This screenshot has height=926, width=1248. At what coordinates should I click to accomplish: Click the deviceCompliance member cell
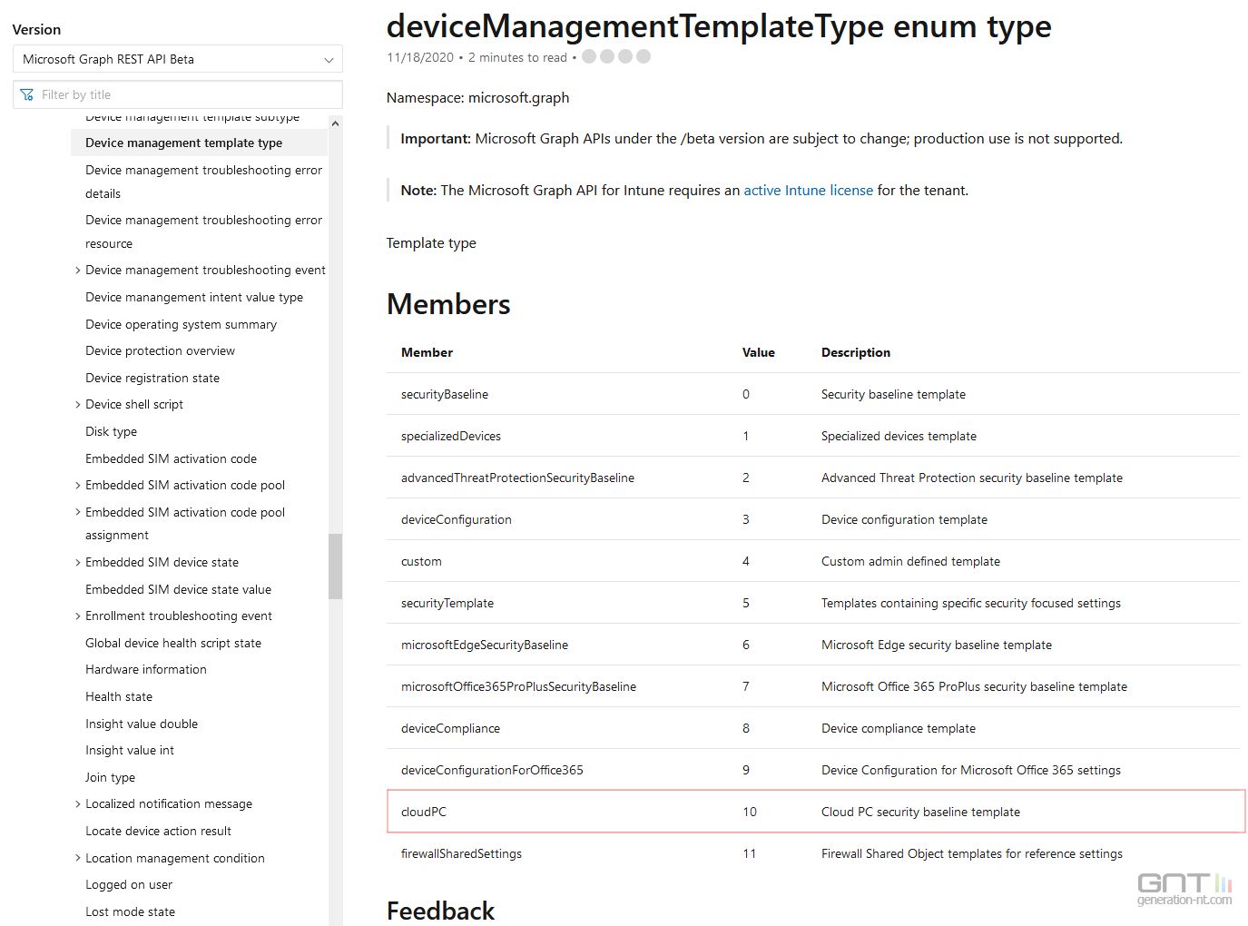tap(450, 728)
